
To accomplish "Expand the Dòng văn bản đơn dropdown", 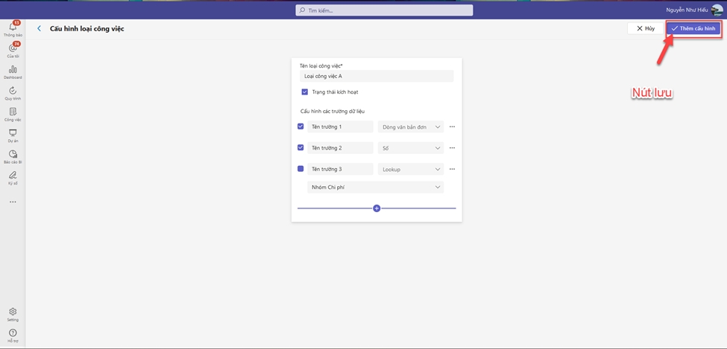I will tap(411, 127).
